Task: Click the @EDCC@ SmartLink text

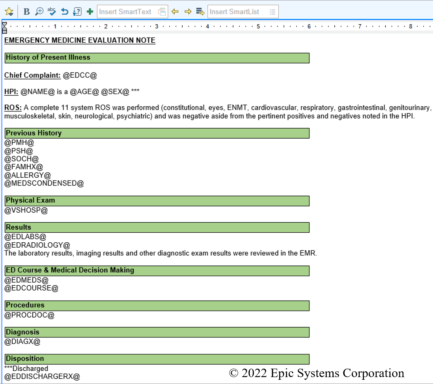Action: (80, 76)
